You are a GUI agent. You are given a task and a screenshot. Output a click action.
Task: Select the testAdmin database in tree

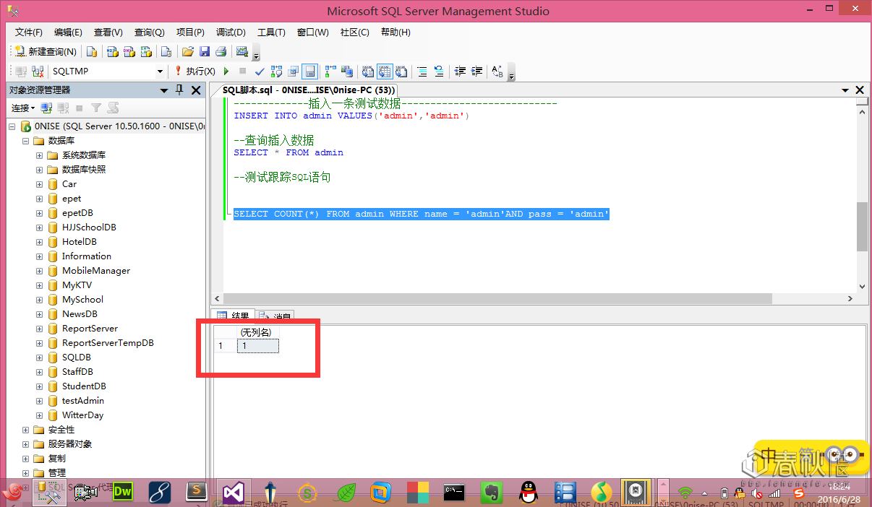pyautogui.click(x=82, y=401)
